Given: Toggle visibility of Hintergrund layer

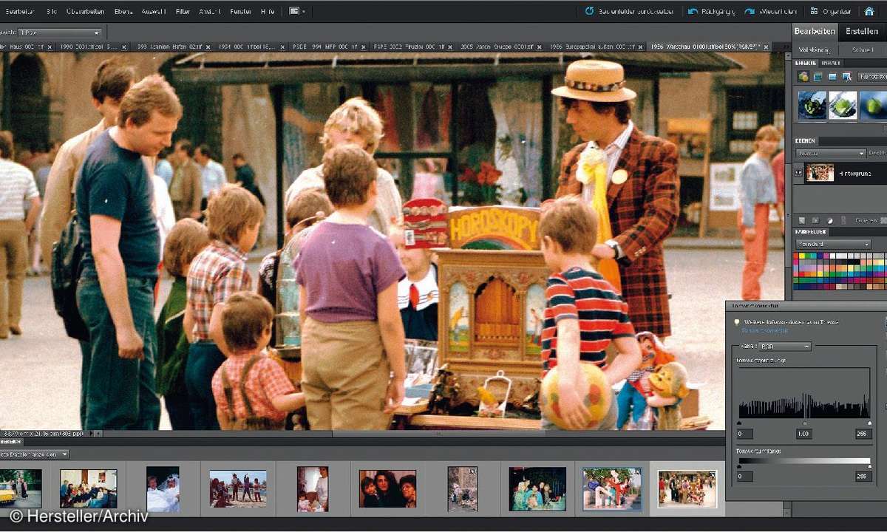Looking at the screenshot, I should [798, 173].
